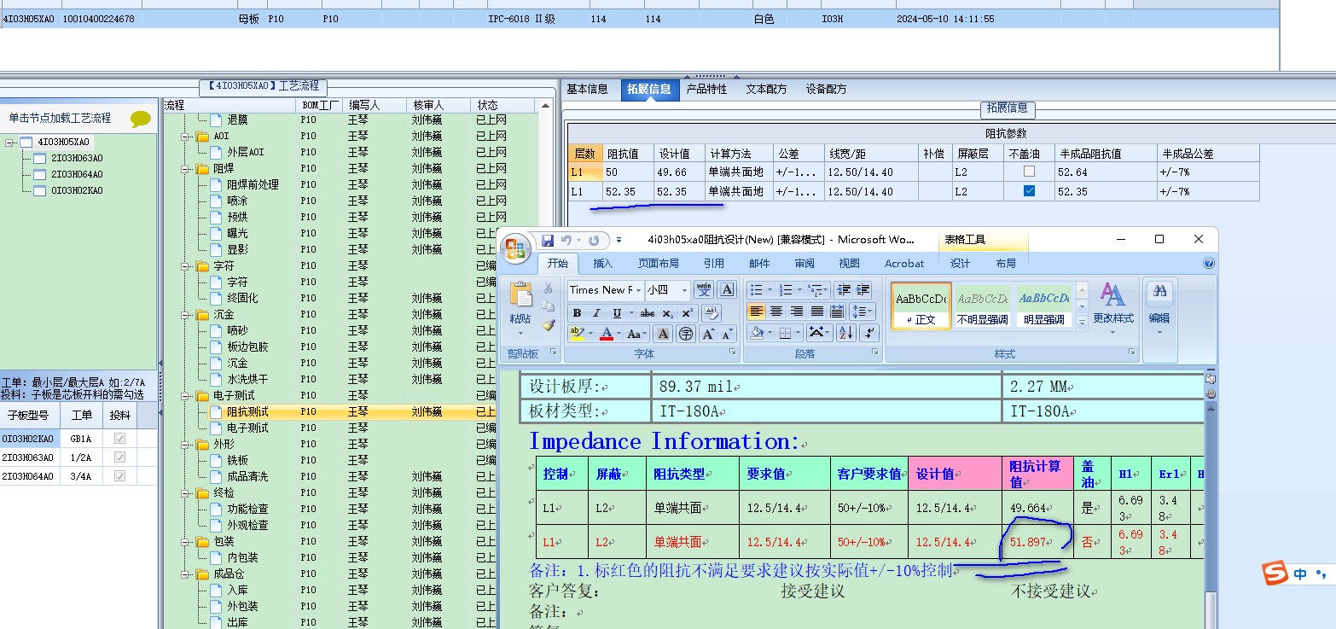This screenshot has height=629, width=1336.
Task: Click the 拓展信息 panel header button
Action: coord(1008,108)
